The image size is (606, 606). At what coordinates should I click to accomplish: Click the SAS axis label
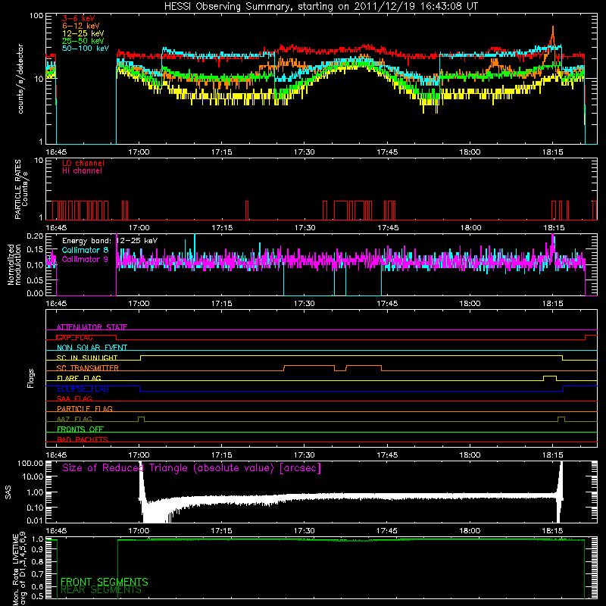pos(8,492)
